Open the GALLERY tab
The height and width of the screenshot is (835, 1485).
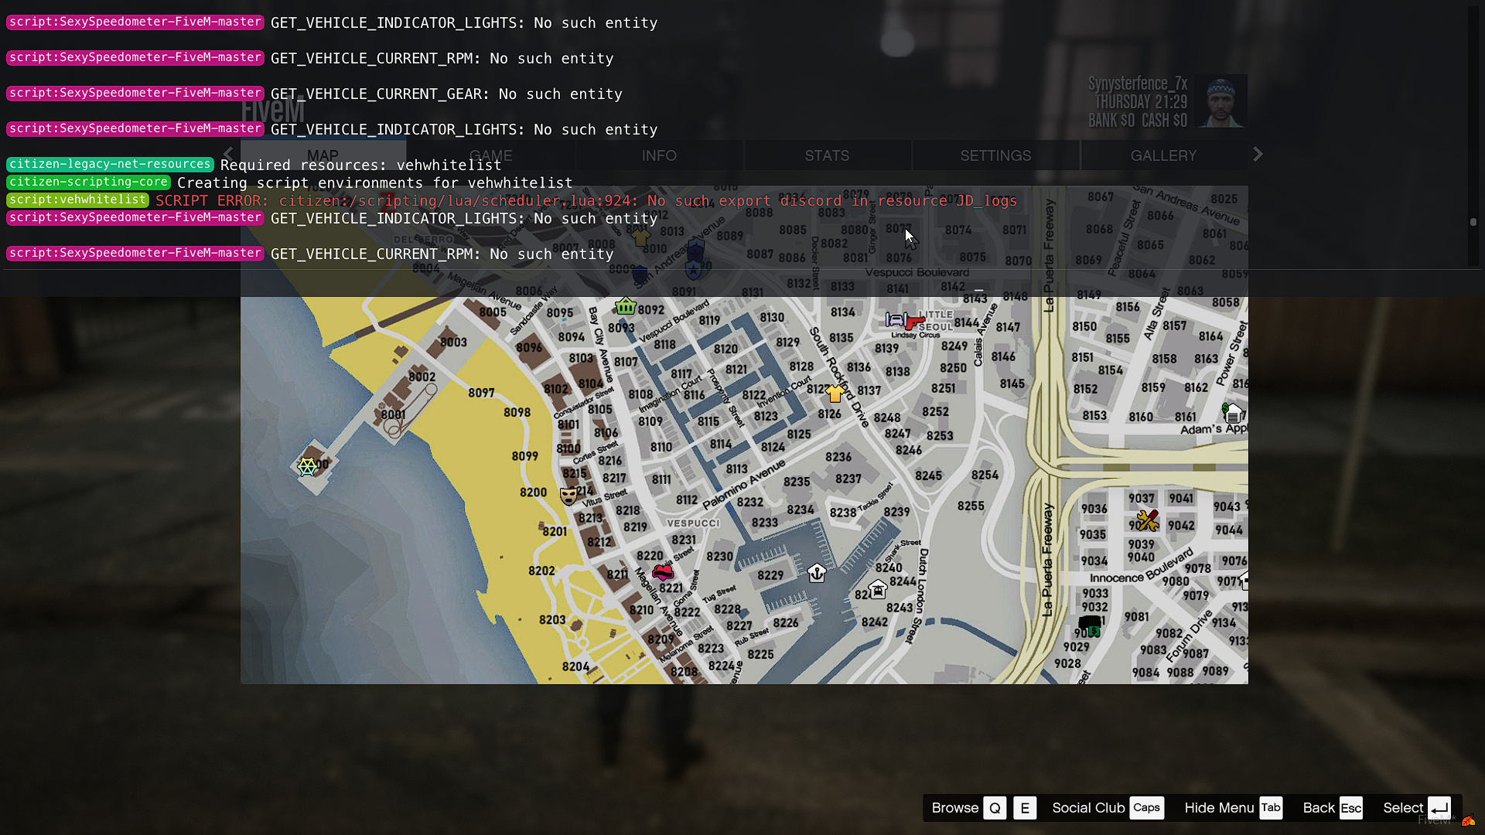[1164, 155]
